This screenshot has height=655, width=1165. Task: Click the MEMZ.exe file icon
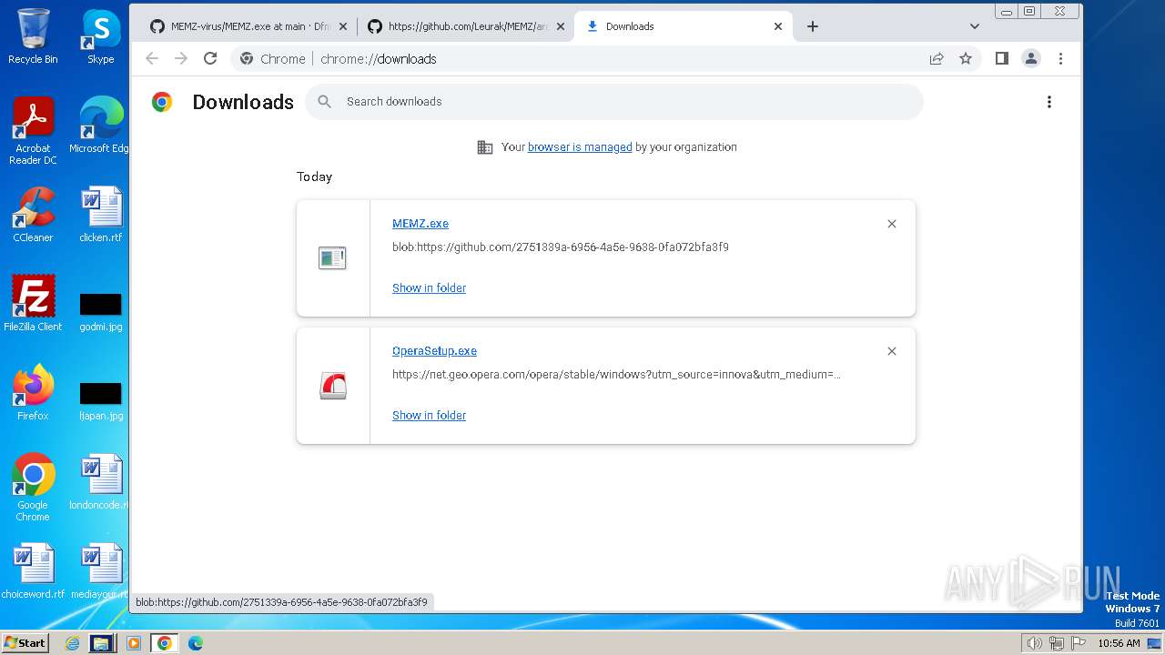pyautogui.click(x=332, y=258)
